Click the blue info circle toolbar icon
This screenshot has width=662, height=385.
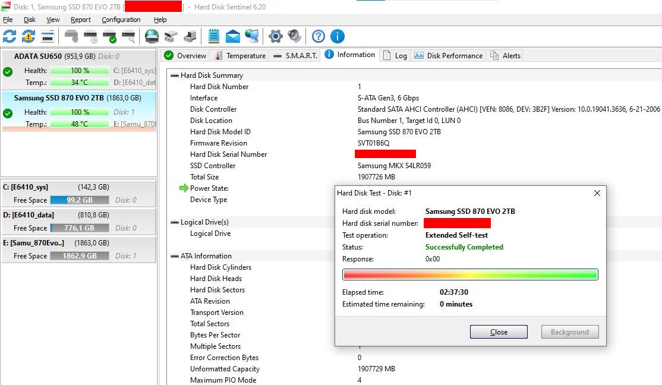tap(338, 36)
